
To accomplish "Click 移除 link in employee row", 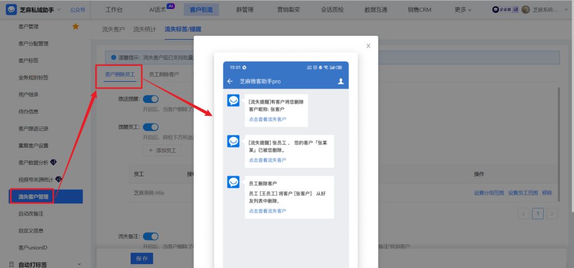I will pyautogui.click(x=547, y=193).
